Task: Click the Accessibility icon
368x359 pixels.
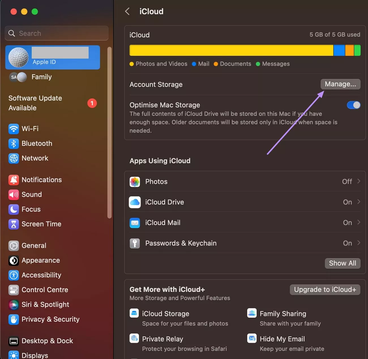Action: point(14,275)
